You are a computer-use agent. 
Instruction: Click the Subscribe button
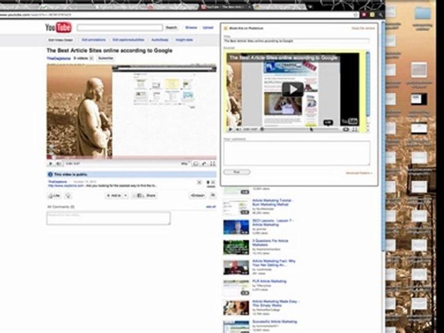105,58
